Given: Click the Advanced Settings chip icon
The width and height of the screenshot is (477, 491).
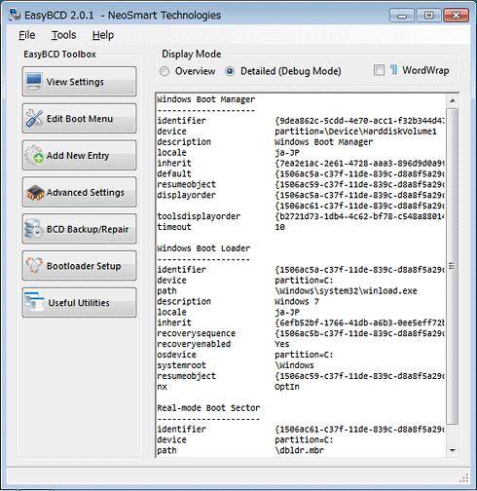Looking at the screenshot, I should click(x=35, y=192).
